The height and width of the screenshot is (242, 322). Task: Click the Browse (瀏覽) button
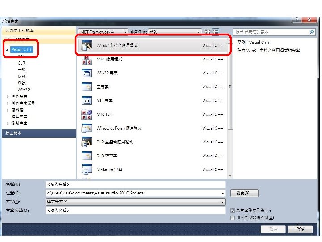[x=244, y=193]
